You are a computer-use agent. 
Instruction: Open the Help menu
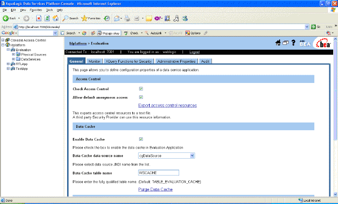point(60,10)
